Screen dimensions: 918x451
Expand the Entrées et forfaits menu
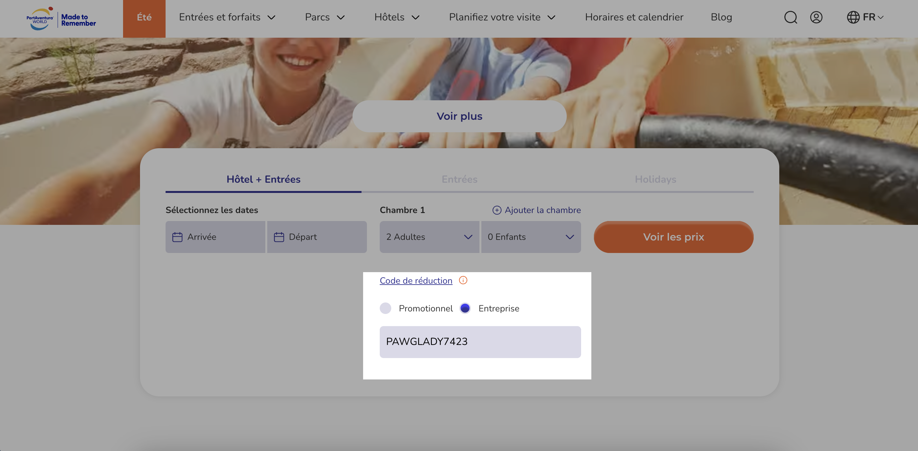tap(227, 17)
